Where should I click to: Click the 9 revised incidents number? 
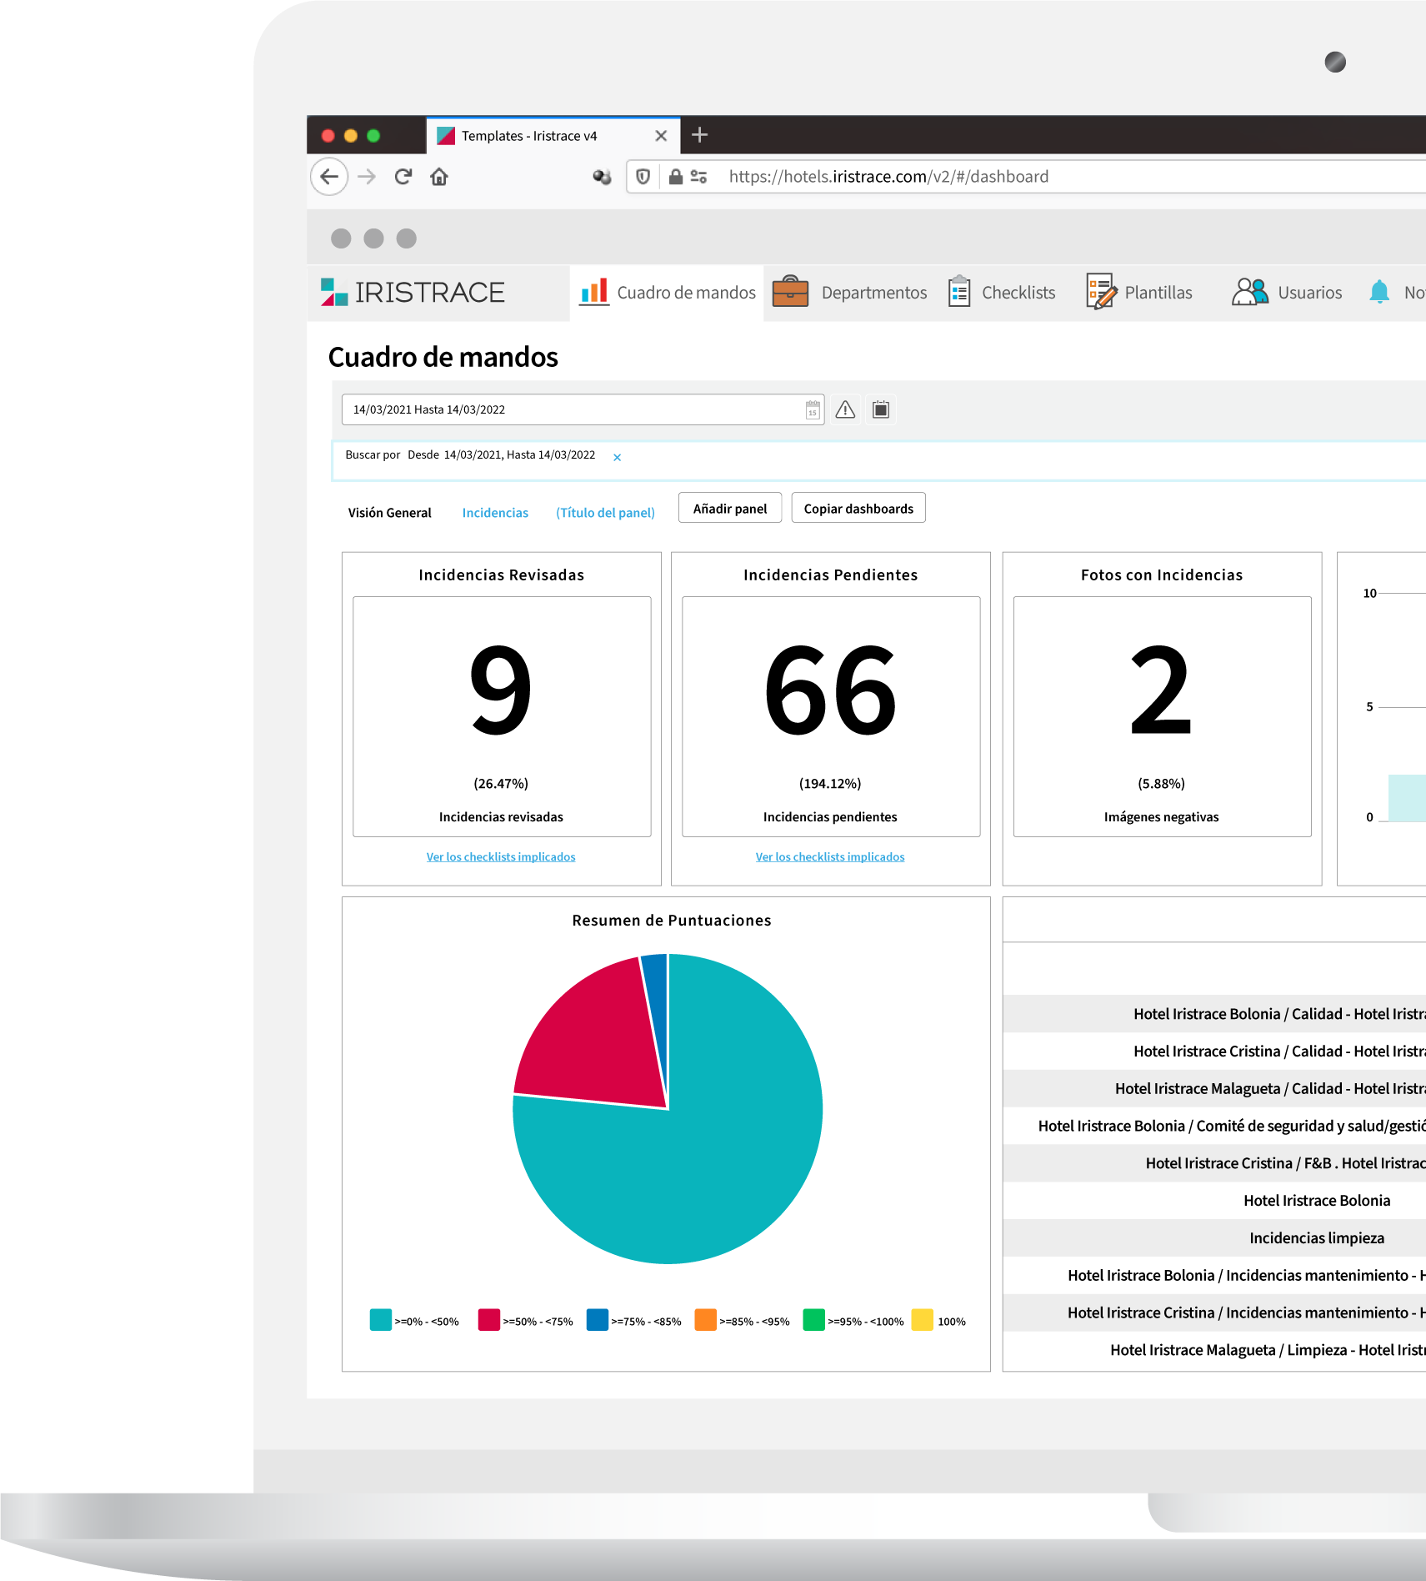pyautogui.click(x=501, y=690)
